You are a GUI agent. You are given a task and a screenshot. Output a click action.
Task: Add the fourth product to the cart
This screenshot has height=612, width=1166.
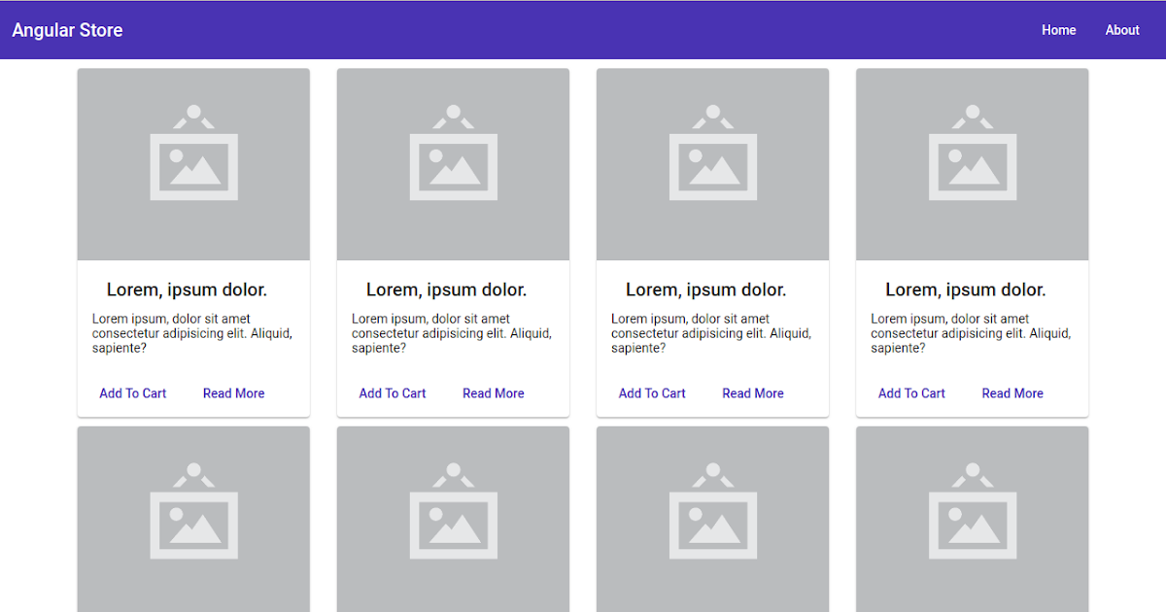pyautogui.click(x=911, y=392)
